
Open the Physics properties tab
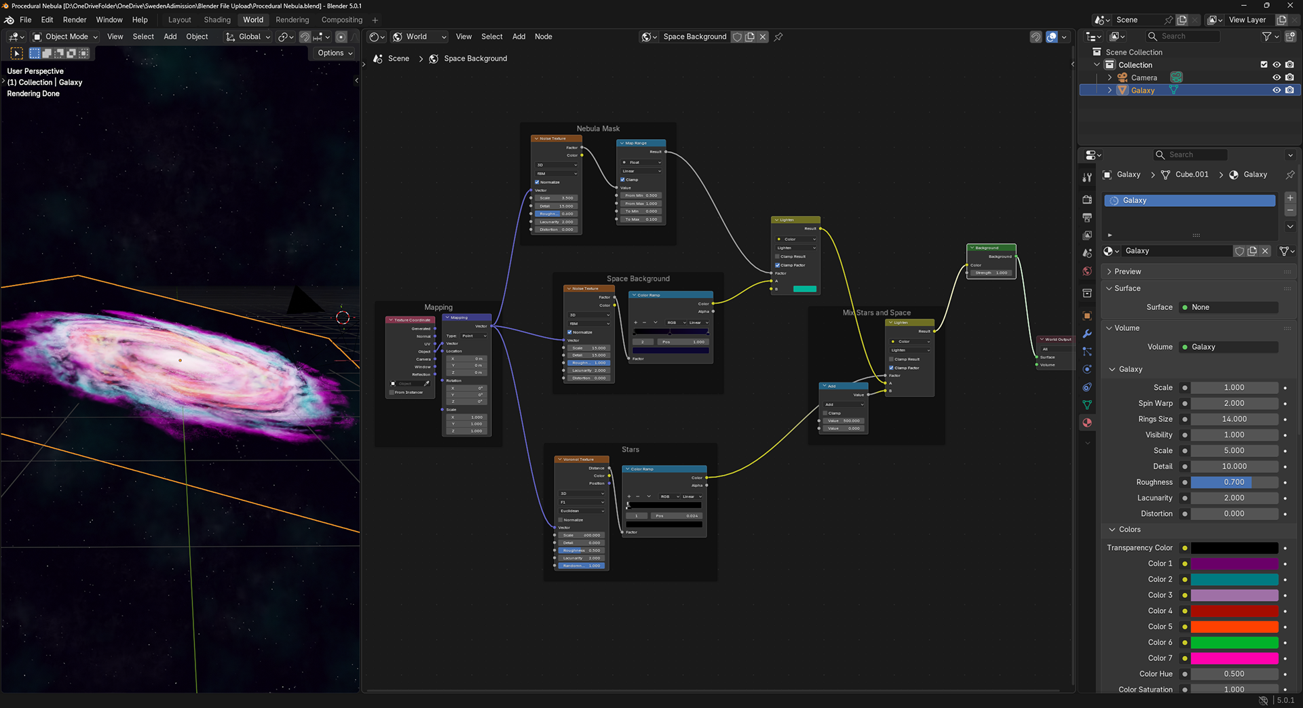coord(1087,369)
